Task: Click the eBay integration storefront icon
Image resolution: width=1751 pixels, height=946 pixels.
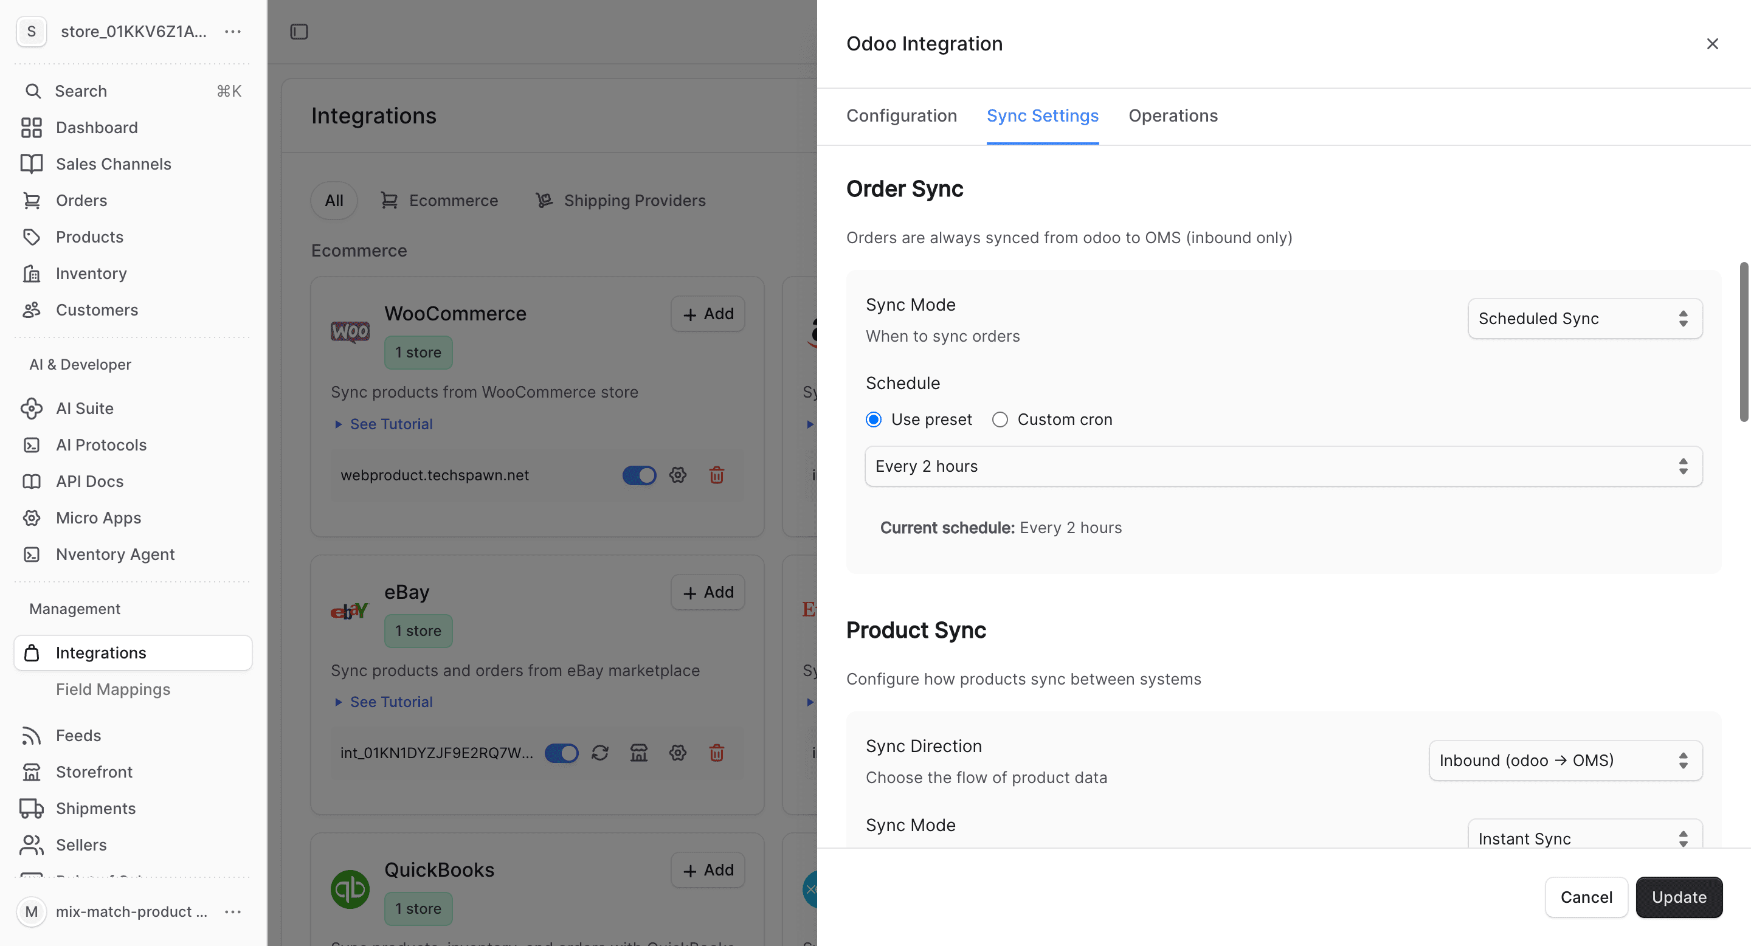Action: pyautogui.click(x=639, y=753)
